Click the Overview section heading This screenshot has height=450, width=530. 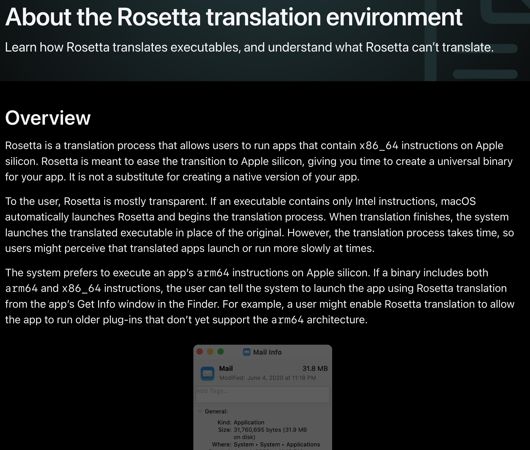pyautogui.click(x=48, y=118)
